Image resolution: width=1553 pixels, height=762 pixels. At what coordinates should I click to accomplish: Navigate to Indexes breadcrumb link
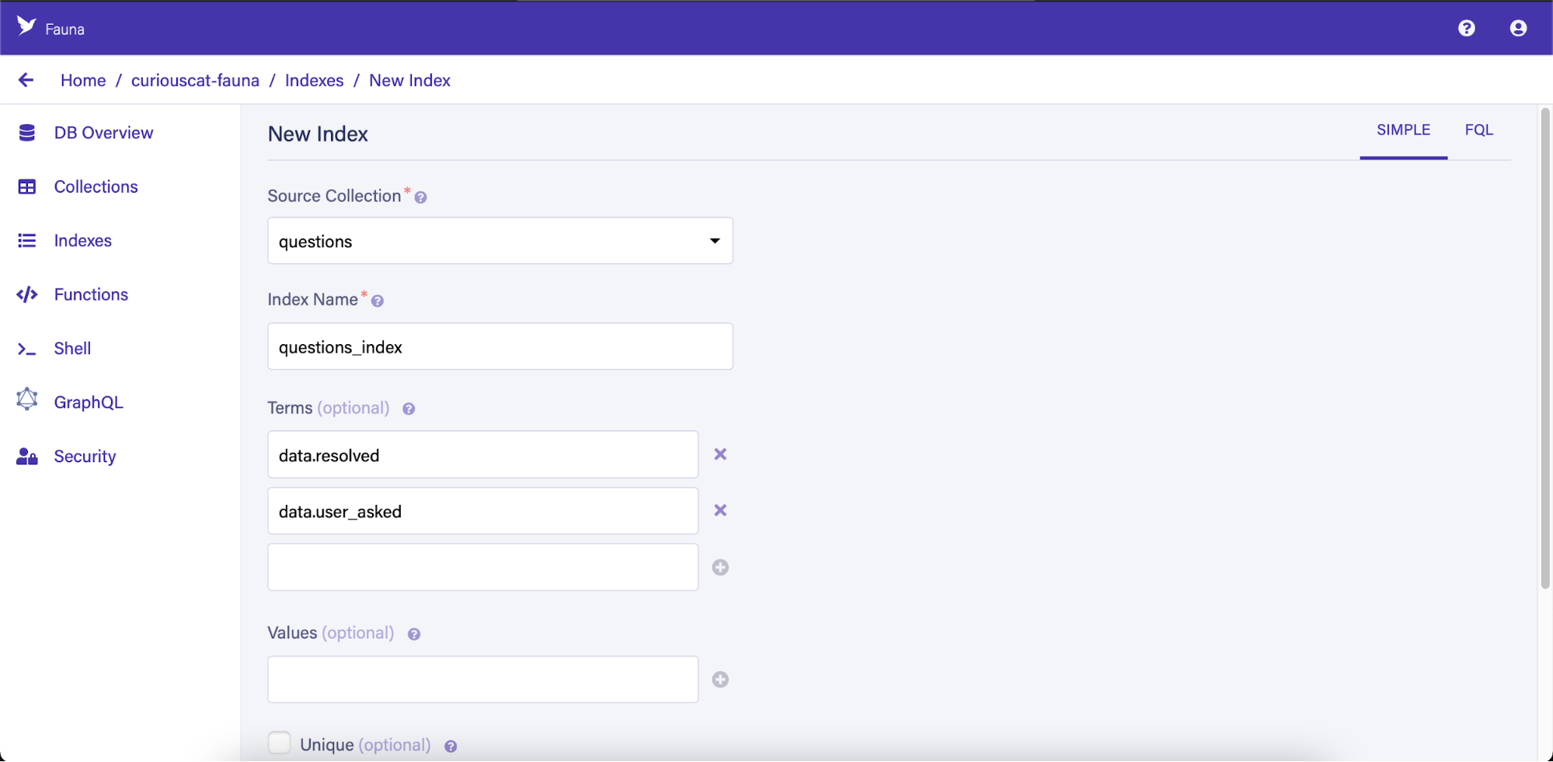314,80
